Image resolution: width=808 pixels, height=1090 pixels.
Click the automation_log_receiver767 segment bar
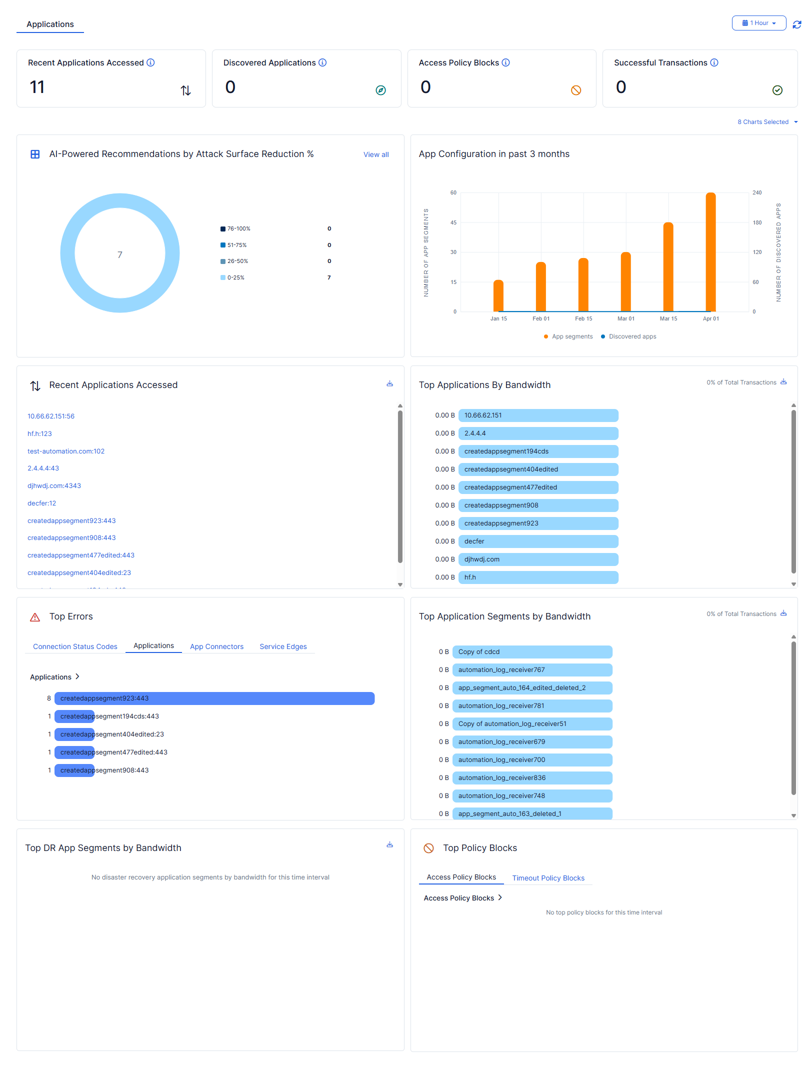pyautogui.click(x=532, y=670)
